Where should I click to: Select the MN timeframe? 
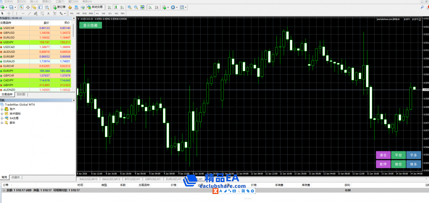[x=123, y=14]
